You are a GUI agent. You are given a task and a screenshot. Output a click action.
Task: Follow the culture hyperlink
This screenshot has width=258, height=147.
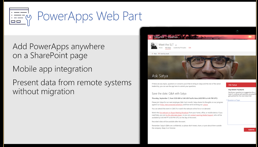[205, 104]
